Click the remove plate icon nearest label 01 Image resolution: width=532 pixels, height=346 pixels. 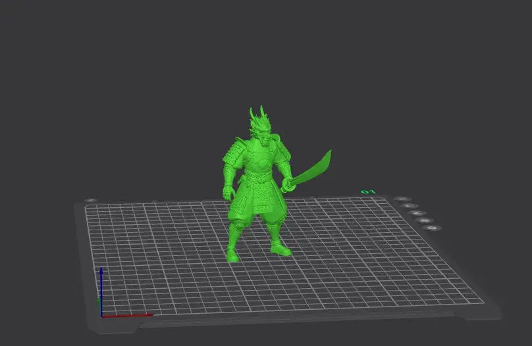[x=403, y=199]
